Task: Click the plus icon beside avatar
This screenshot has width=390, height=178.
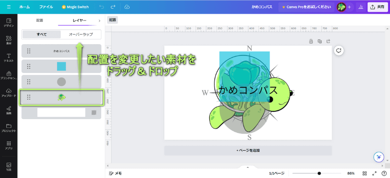Action: coord(349,7)
